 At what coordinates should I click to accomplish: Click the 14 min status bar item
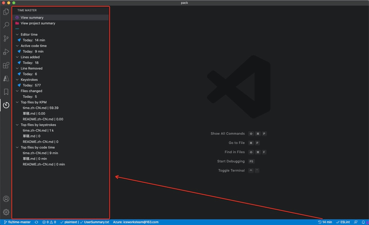point(325,222)
